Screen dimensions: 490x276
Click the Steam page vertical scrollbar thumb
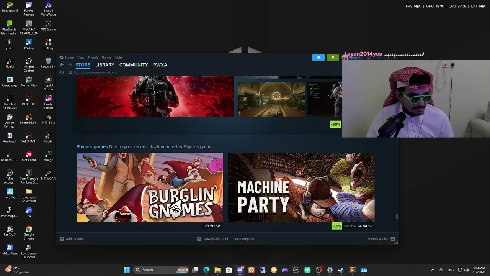click(x=397, y=217)
